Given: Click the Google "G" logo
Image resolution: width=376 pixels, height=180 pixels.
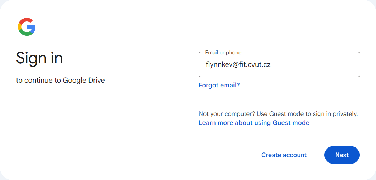Looking at the screenshot, I should (x=26, y=27).
